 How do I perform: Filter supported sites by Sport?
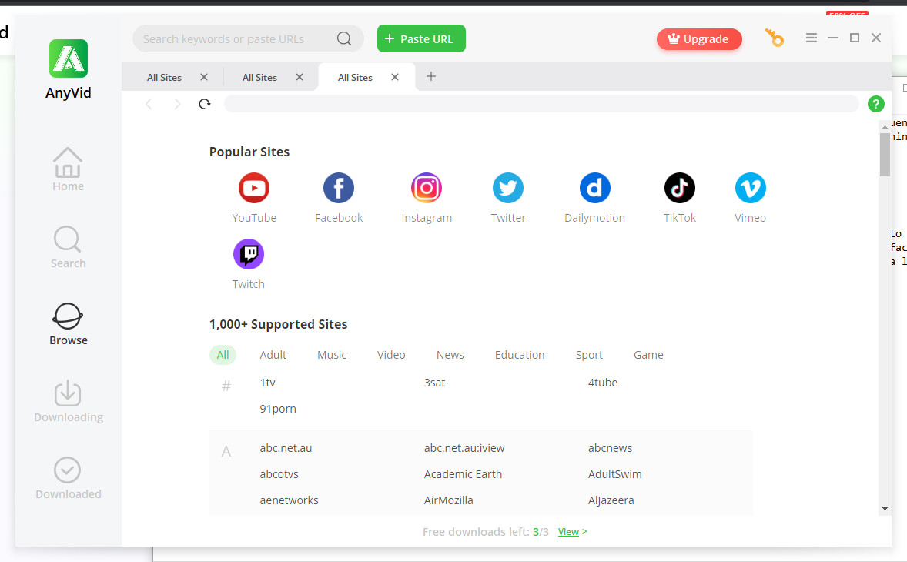coord(589,355)
